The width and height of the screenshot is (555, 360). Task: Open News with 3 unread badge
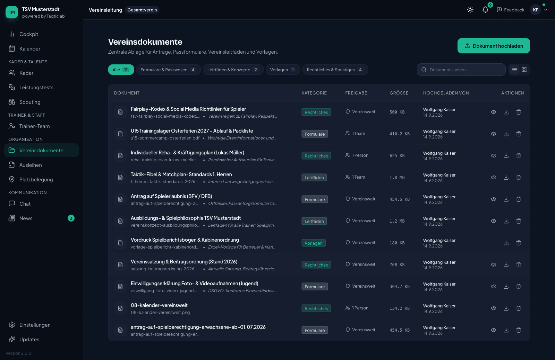[x=42, y=218]
